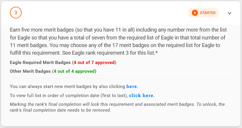
Task: Follow the "click here." full list link
Action: [141, 96]
